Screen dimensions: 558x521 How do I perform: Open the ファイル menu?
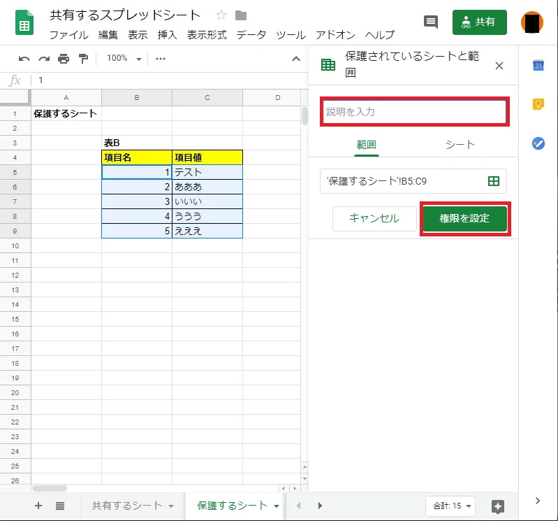pos(68,35)
